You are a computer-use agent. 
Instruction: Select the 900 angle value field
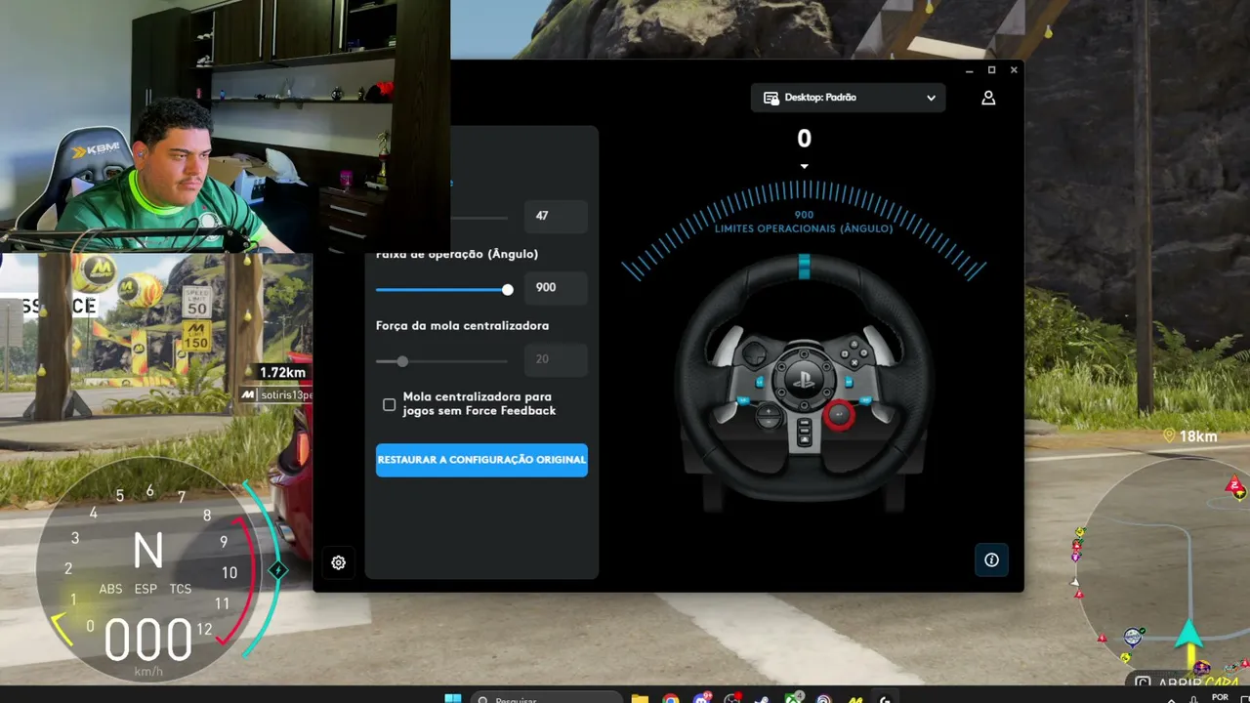coord(556,288)
